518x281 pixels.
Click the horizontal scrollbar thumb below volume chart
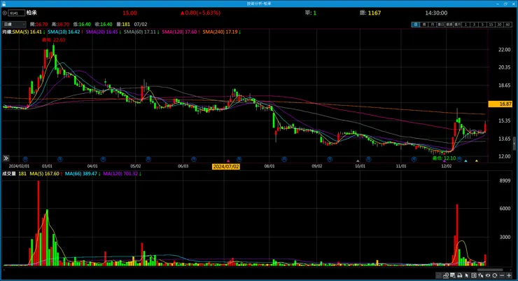(x=490, y=270)
